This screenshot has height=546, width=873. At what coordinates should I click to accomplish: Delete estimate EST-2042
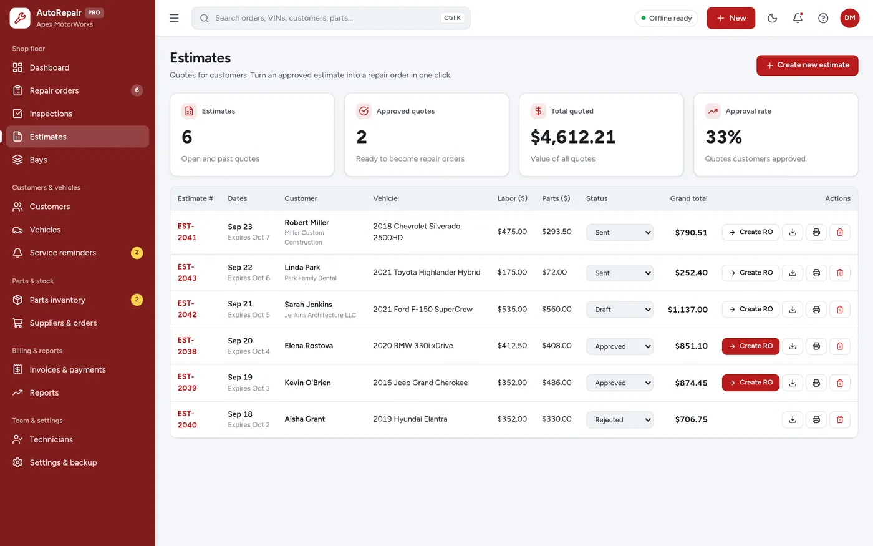pyautogui.click(x=840, y=310)
